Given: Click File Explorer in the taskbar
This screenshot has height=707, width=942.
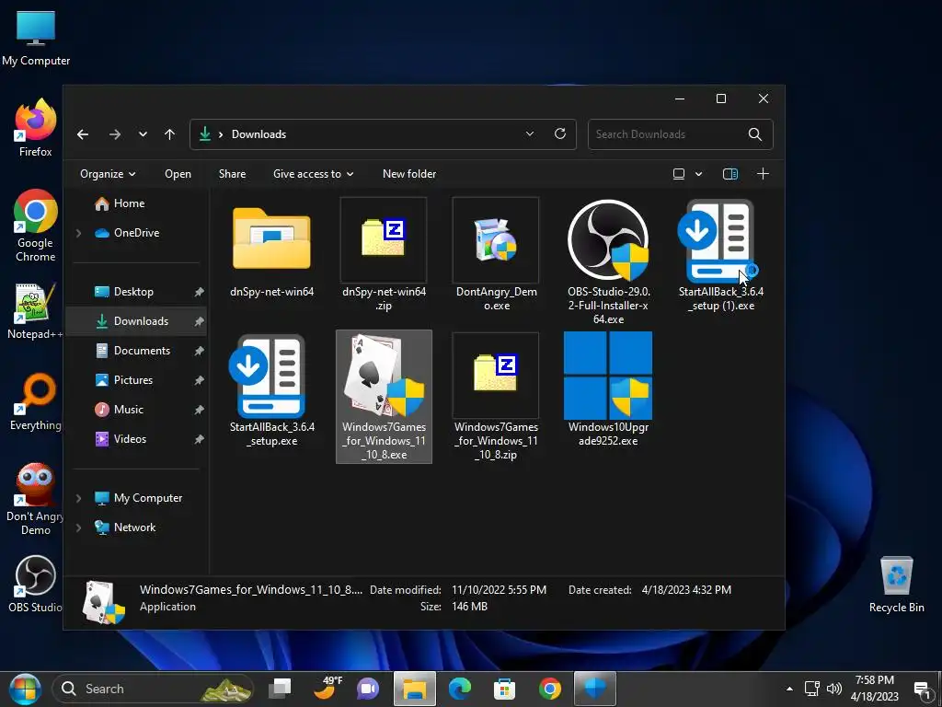Looking at the screenshot, I should point(415,689).
